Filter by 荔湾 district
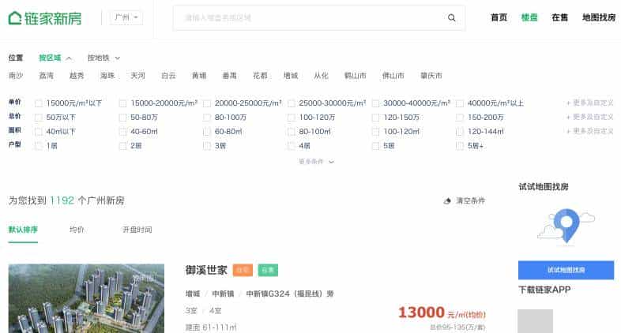The width and height of the screenshot is (621, 333). [x=47, y=76]
